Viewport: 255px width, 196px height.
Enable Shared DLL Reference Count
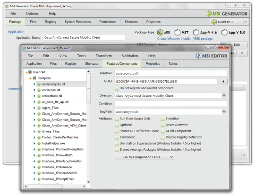[117, 131]
